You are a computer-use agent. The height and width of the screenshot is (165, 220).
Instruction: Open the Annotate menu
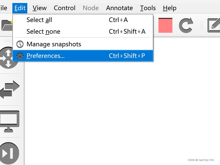pyautogui.click(x=119, y=8)
